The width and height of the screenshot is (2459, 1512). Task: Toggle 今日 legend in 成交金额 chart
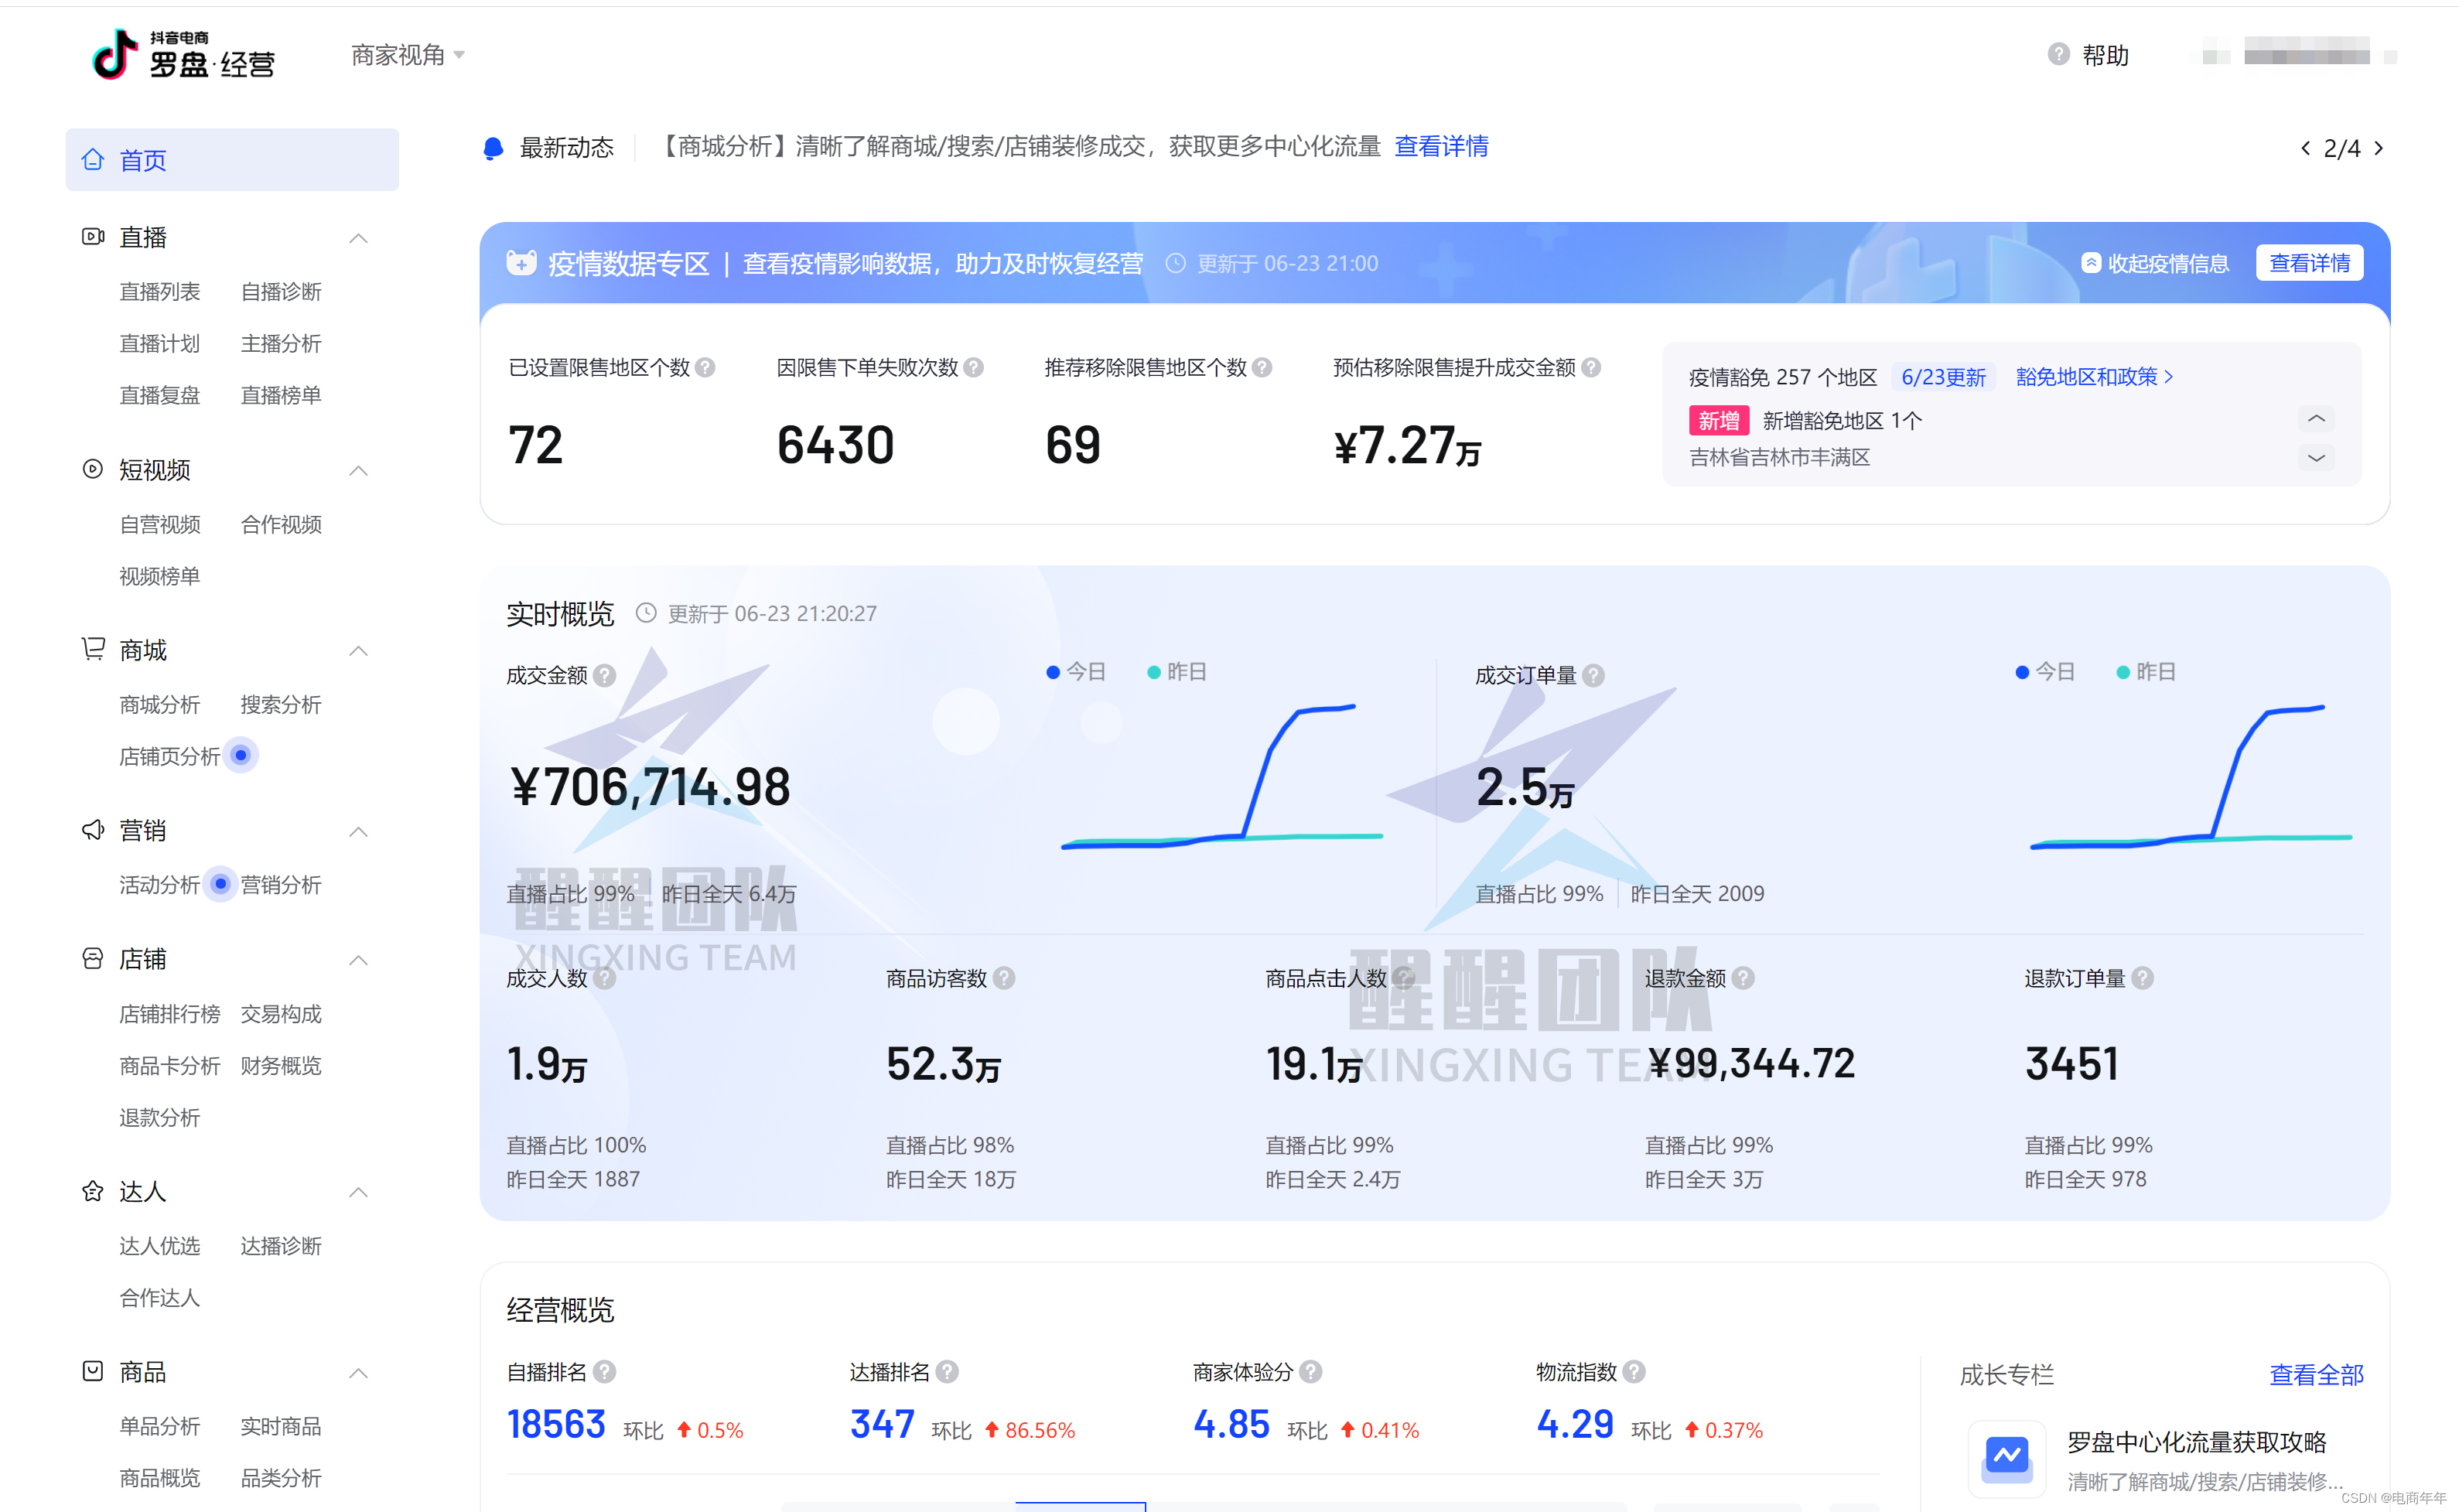pos(1076,672)
